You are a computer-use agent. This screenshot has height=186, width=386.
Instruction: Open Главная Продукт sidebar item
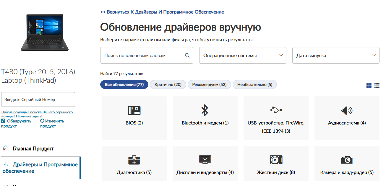40,149
